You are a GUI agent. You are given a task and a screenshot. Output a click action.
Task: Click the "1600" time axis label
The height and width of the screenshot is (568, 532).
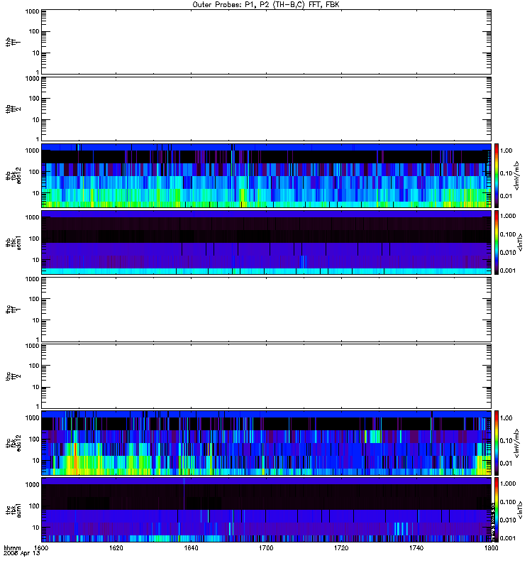click(x=41, y=548)
